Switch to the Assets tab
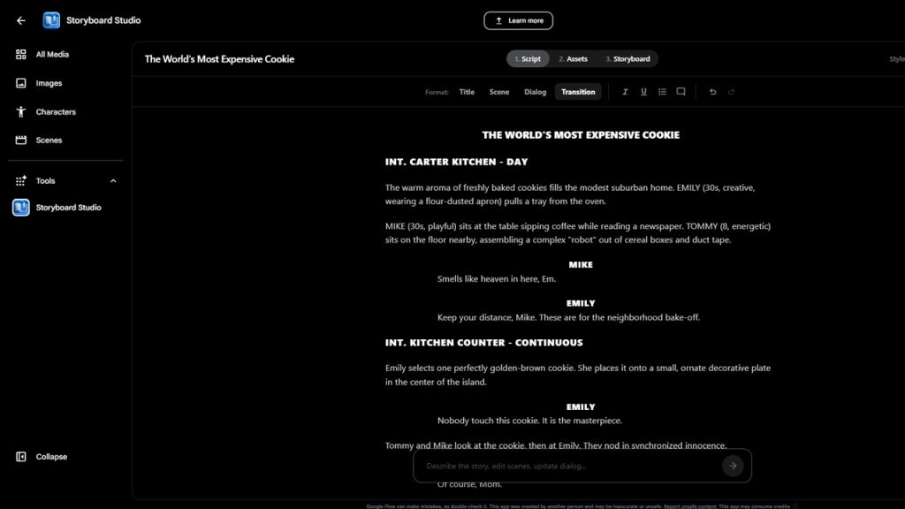905x509 pixels. 573,59
